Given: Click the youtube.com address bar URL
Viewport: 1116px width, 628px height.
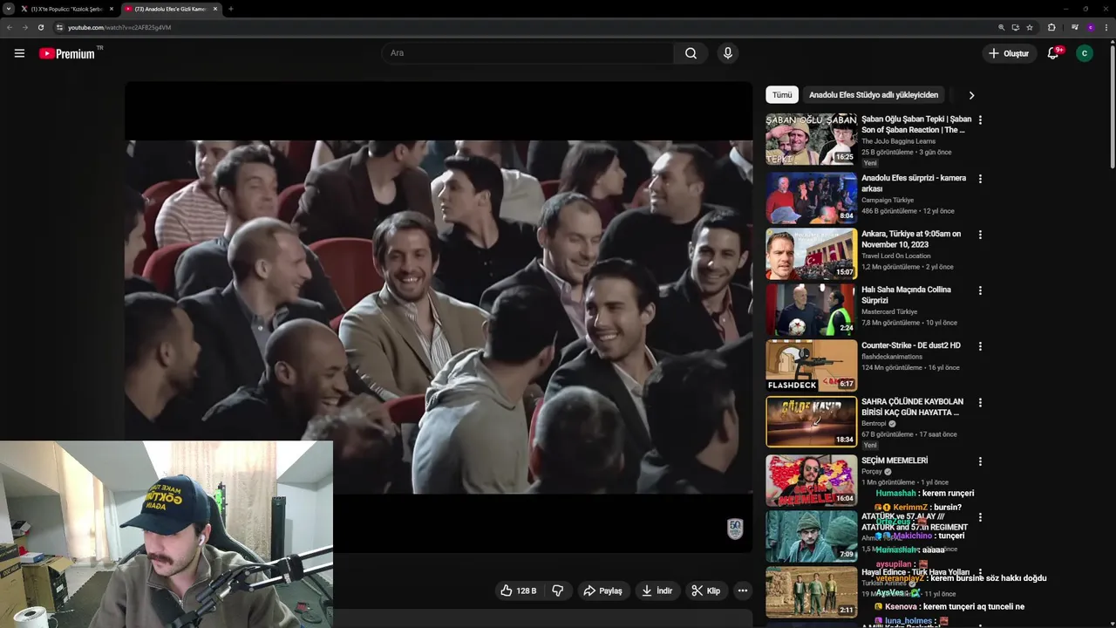Looking at the screenshot, I should (x=119, y=27).
